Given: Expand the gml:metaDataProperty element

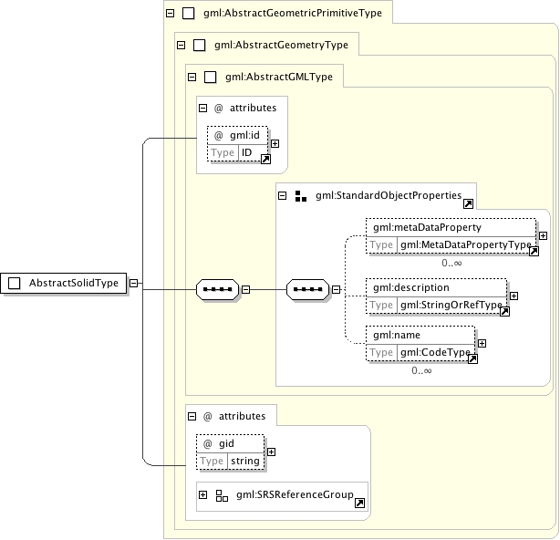Looking at the screenshot, I should pyautogui.click(x=543, y=235).
